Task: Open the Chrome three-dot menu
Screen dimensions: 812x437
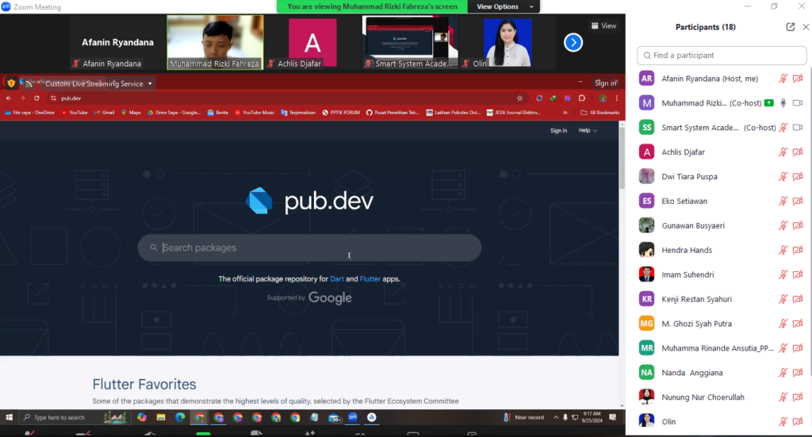Action: pos(616,98)
